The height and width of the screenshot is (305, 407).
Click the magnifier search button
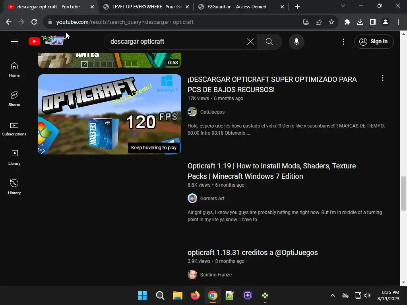[269, 41]
